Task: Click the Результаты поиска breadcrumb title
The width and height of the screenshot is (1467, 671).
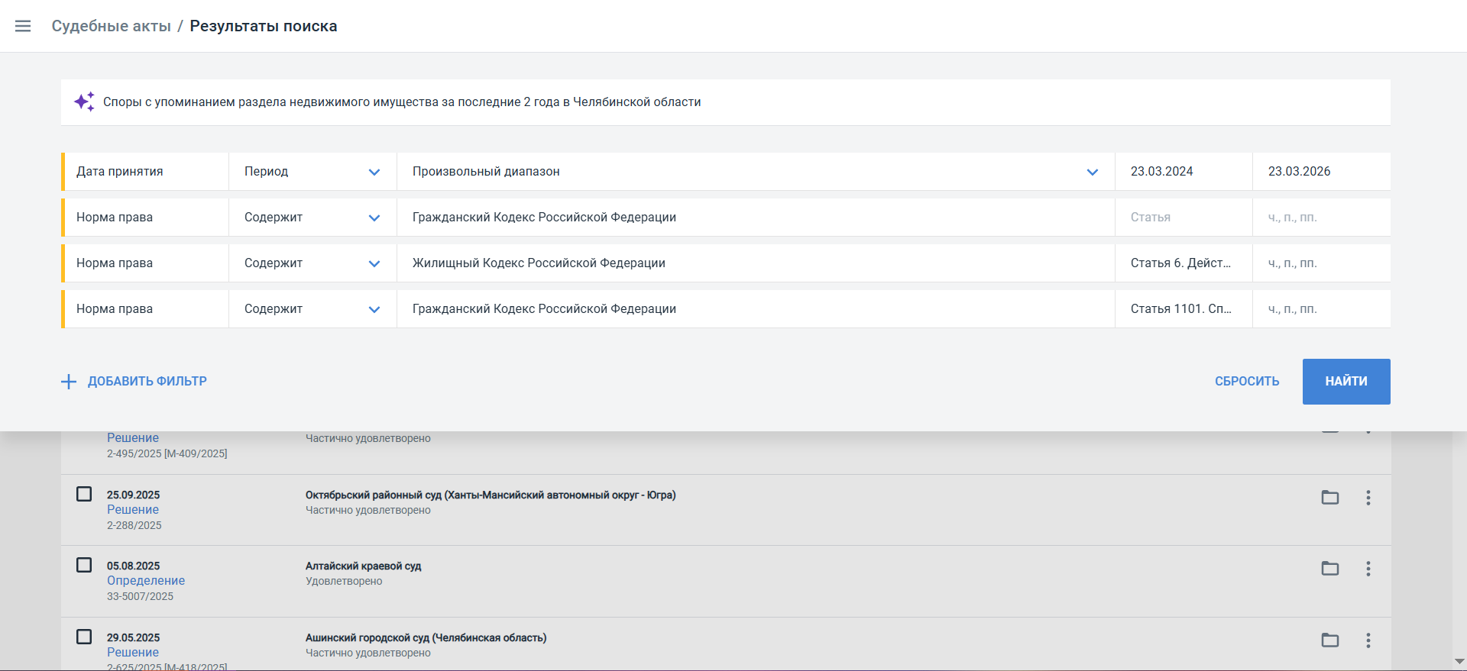Action: (263, 26)
